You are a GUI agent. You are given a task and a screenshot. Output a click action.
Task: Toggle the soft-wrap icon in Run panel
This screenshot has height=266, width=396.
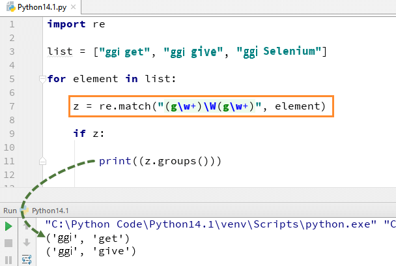coord(27,259)
